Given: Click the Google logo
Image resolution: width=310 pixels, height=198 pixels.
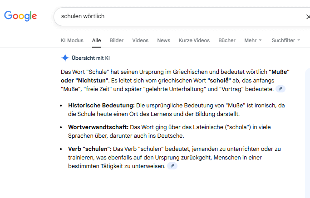Looking at the screenshot, I should click(20, 16).
